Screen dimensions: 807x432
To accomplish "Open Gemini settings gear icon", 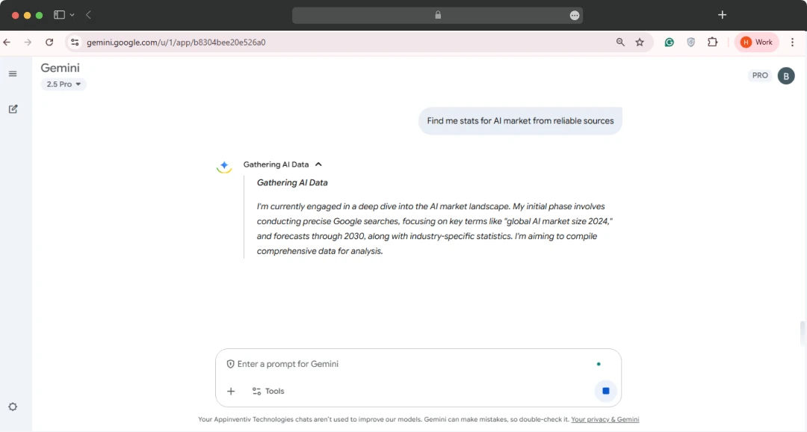I will [13, 407].
